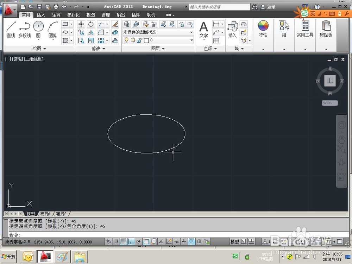Click the 登录 sign-in button
The image size is (352, 264).
click(x=268, y=7)
